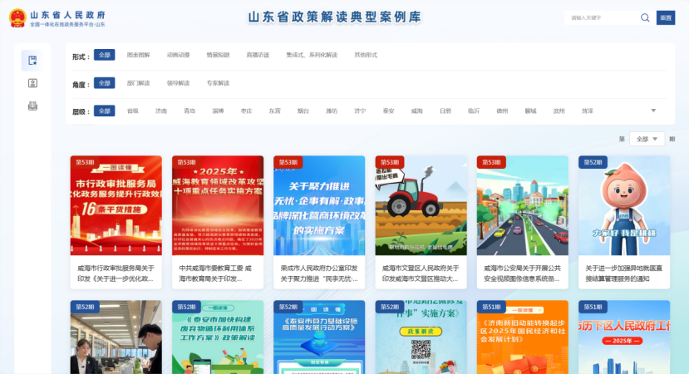Filter level by 菏泽
Viewport: 689px width, 374px height.
pyautogui.click(x=588, y=111)
